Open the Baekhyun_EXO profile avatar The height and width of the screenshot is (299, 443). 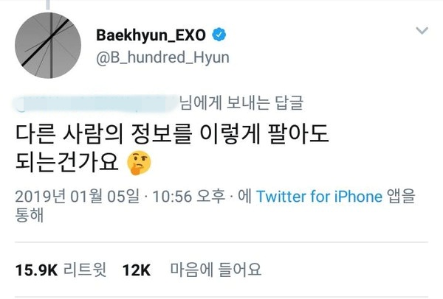(x=48, y=45)
